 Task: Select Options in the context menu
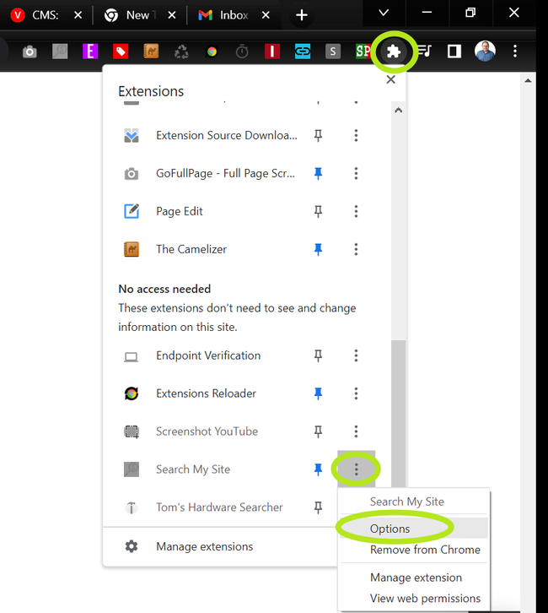pyautogui.click(x=414, y=529)
